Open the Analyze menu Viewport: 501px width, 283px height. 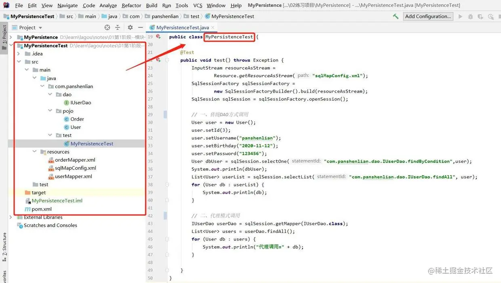[108, 5]
